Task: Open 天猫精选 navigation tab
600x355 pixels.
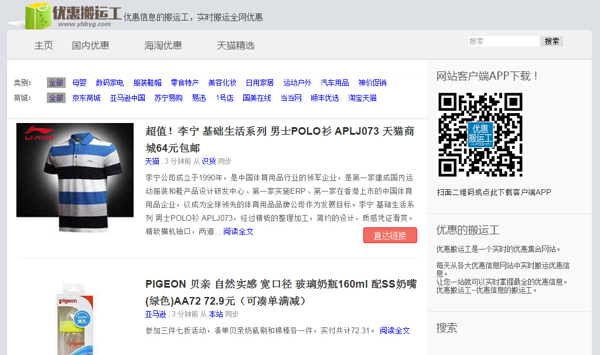Action: pos(236,45)
